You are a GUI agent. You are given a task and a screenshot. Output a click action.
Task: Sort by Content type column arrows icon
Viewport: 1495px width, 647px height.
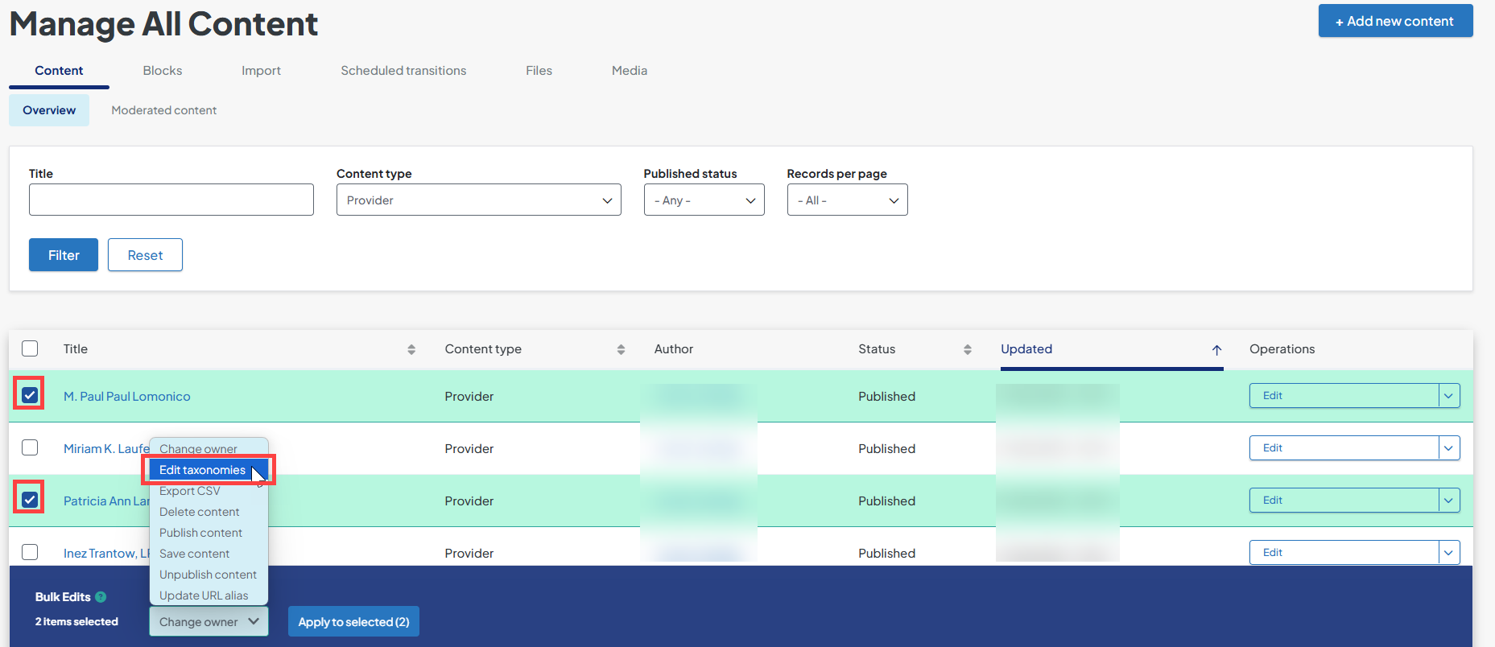(621, 349)
